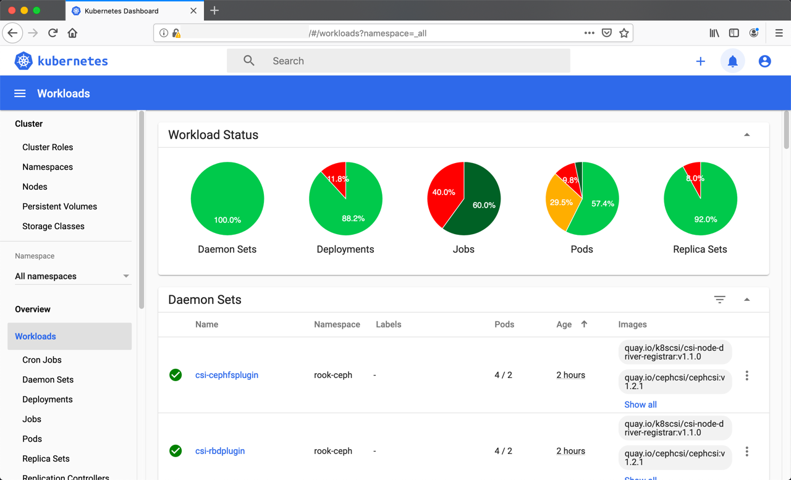Viewport: 791px width, 480px height.
Task: Toggle the Age column sort arrow
Action: click(x=583, y=324)
